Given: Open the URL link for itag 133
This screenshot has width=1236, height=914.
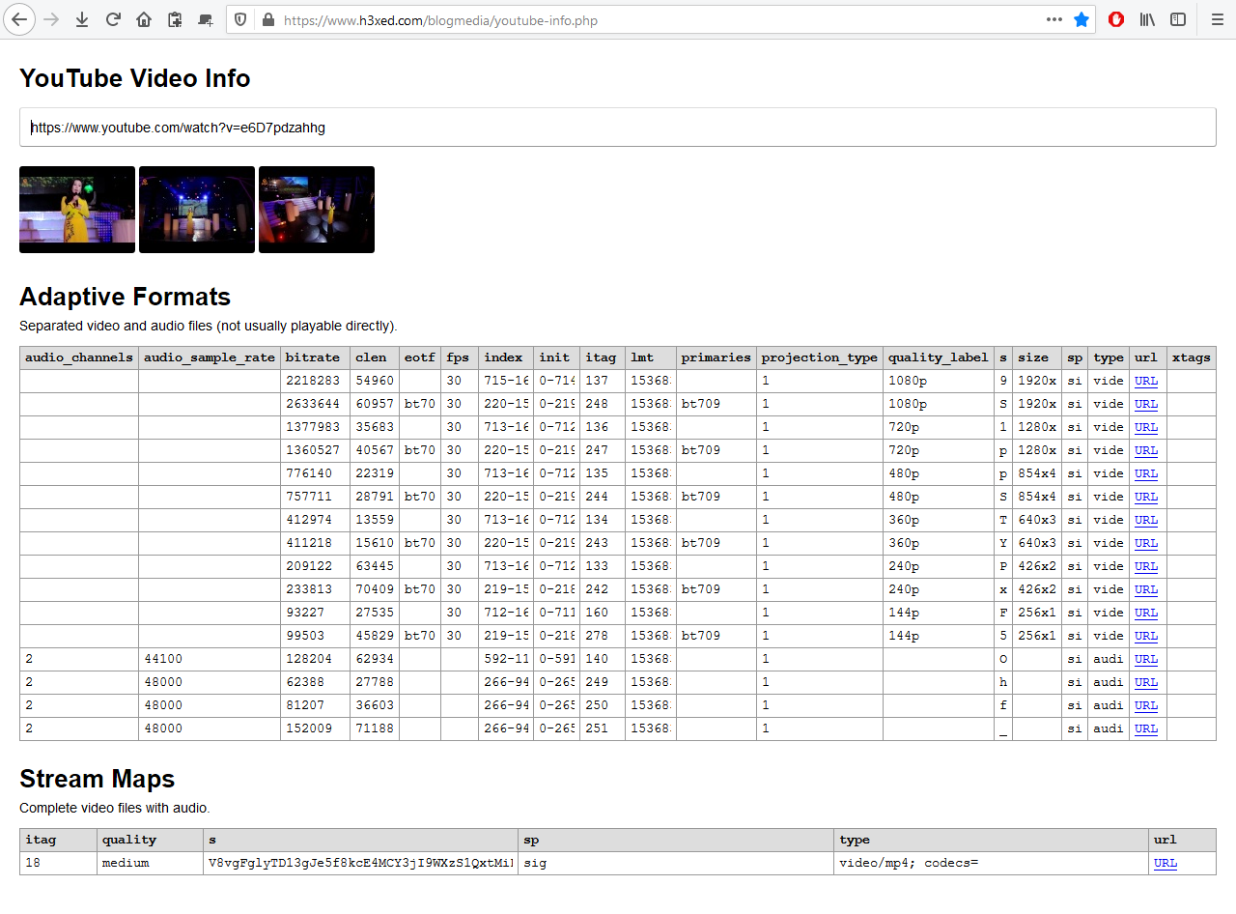Looking at the screenshot, I should (1146, 566).
